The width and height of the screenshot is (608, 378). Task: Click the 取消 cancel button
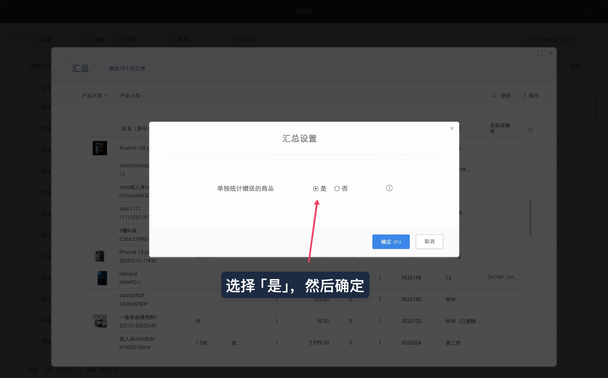[x=429, y=242]
